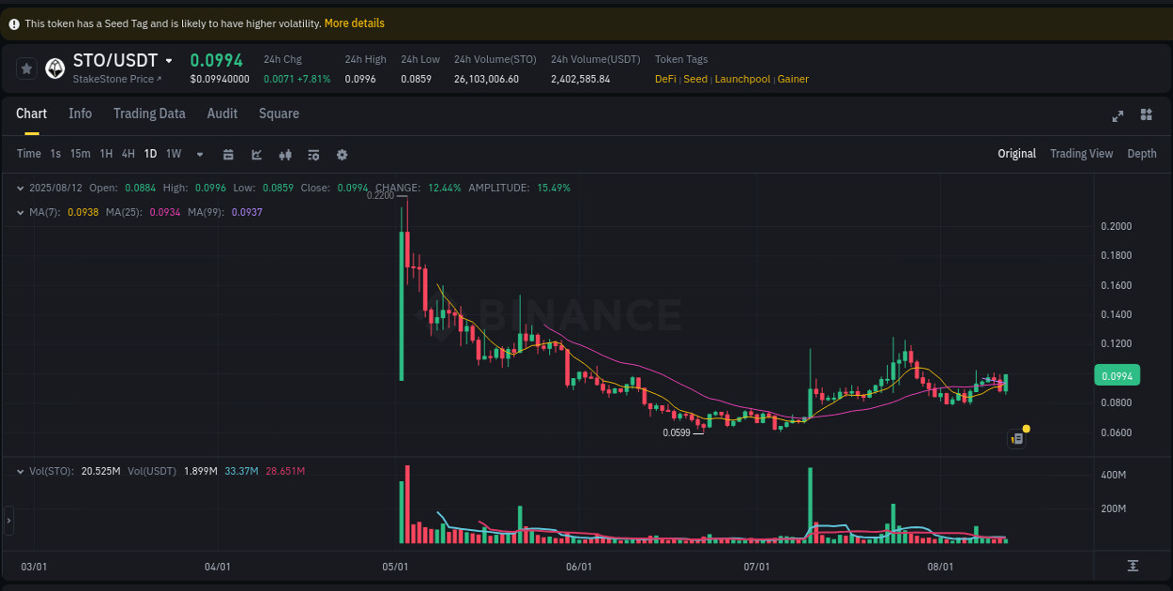Open the chart layout widgets icon
The height and width of the screenshot is (591, 1173).
point(1146,114)
